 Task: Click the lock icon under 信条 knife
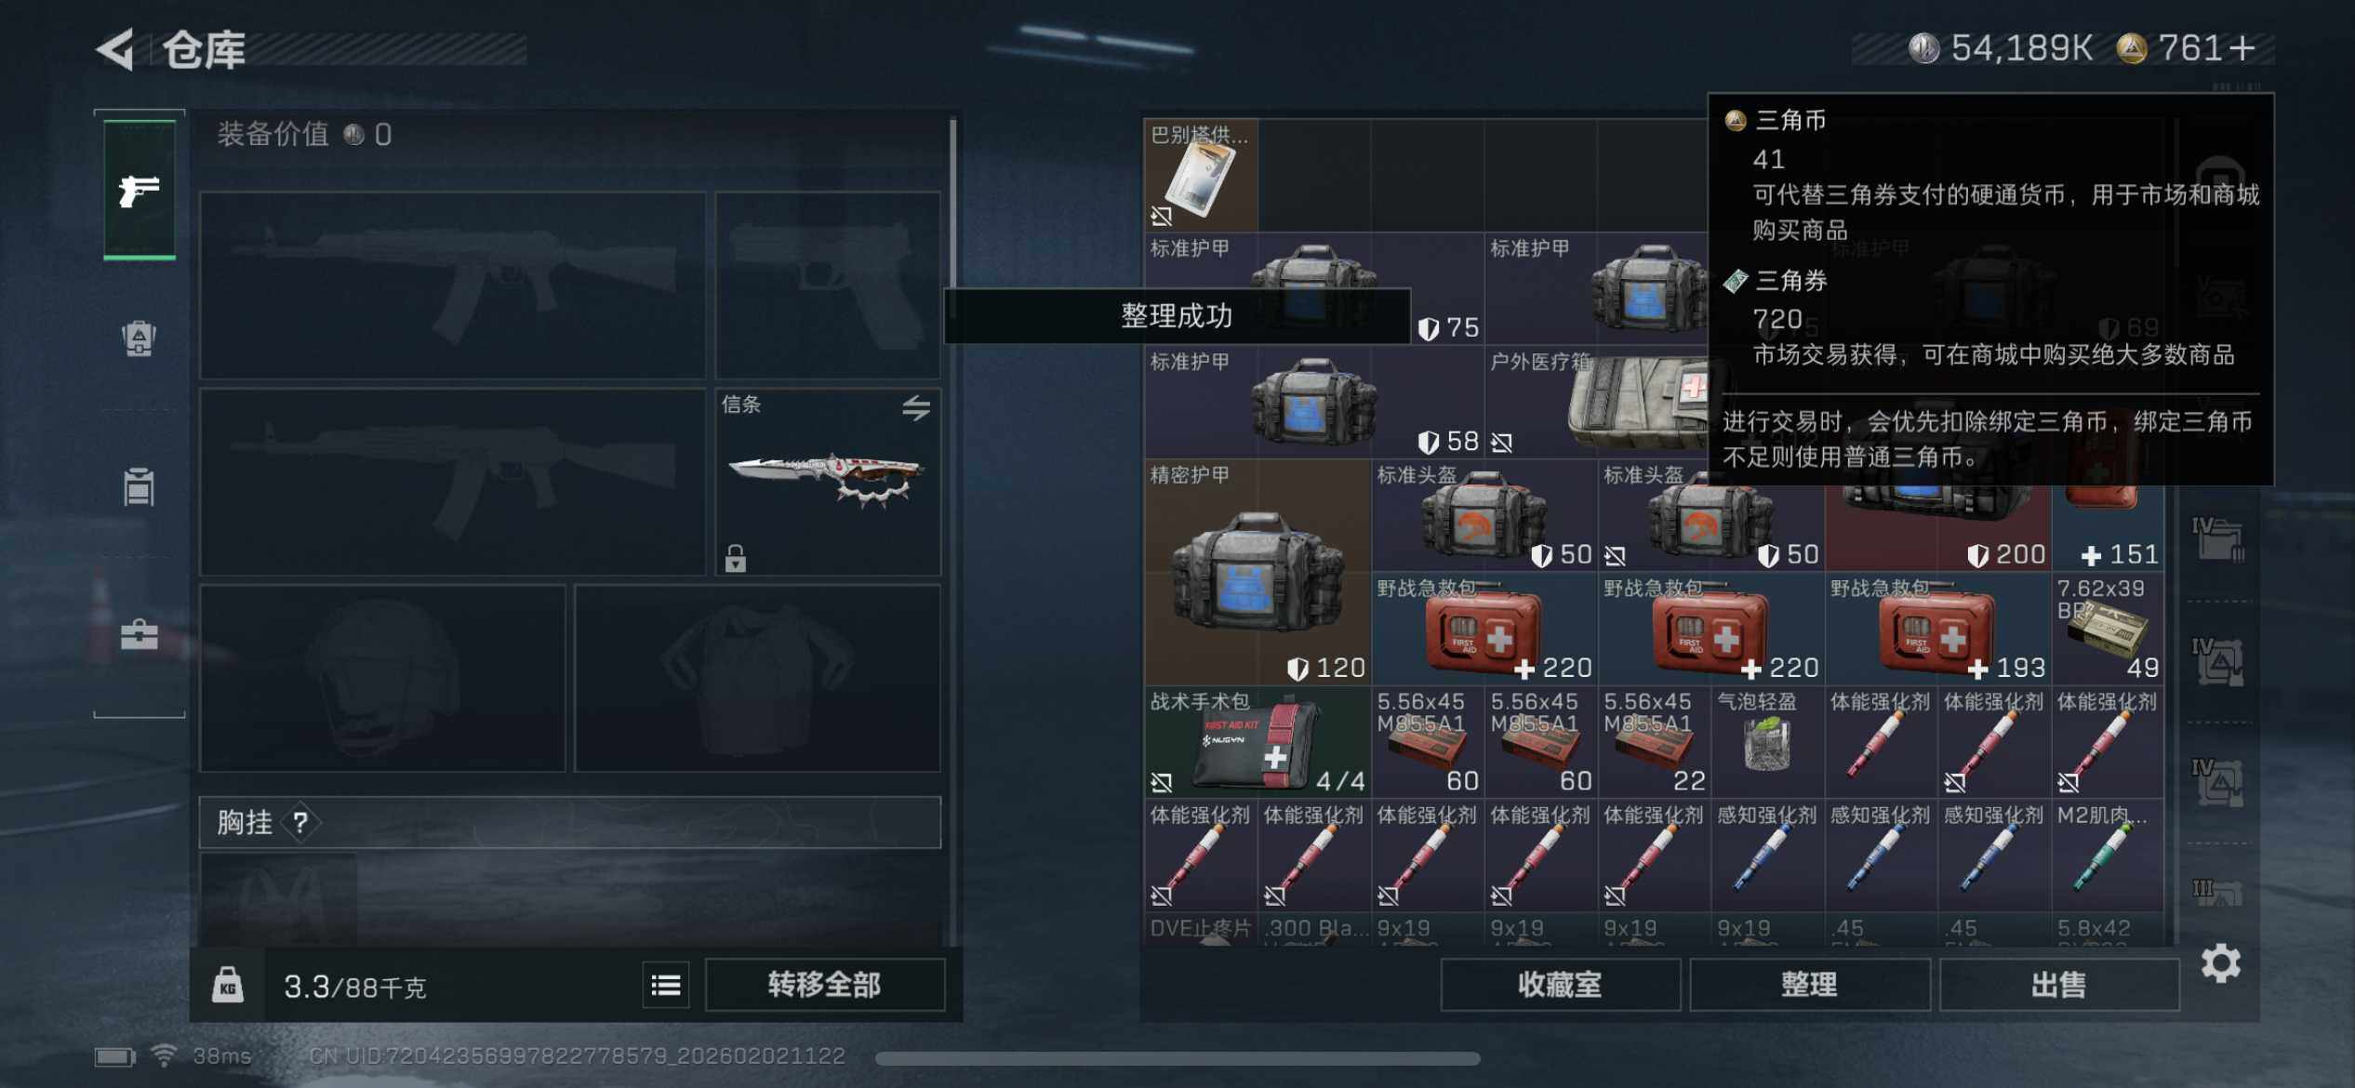click(736, 558)
